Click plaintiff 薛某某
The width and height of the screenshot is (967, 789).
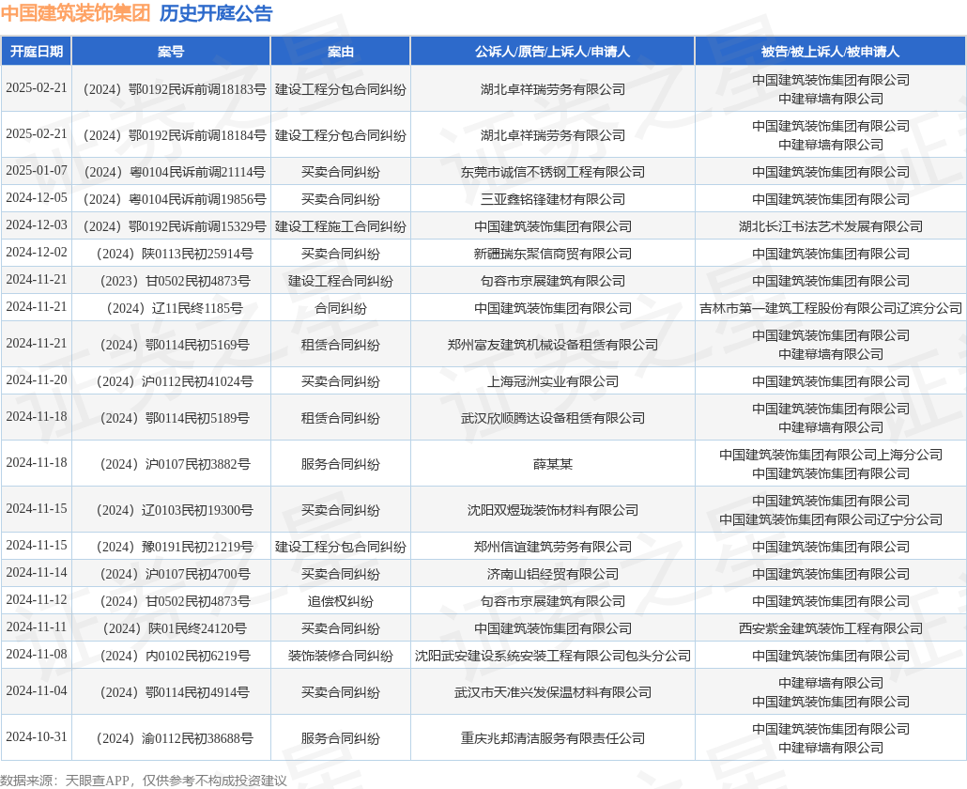click(x=553, y=464)
